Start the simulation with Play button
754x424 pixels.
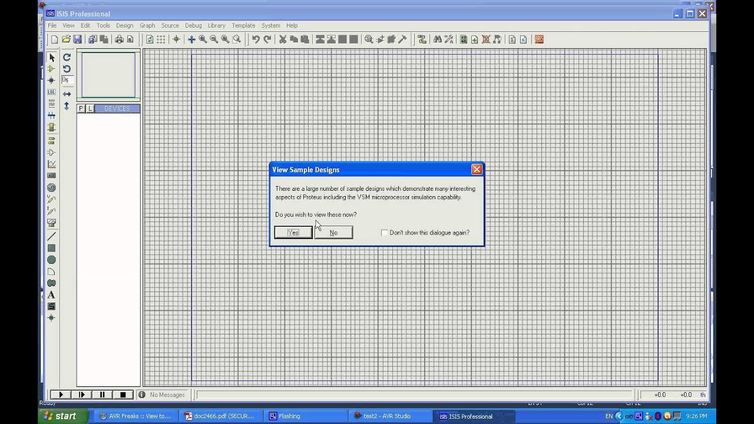point(61,395)
